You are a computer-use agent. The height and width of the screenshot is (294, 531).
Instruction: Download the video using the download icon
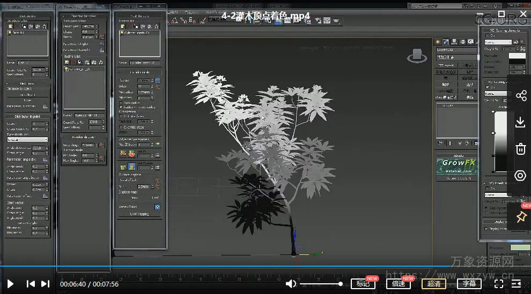coord(520,123)
